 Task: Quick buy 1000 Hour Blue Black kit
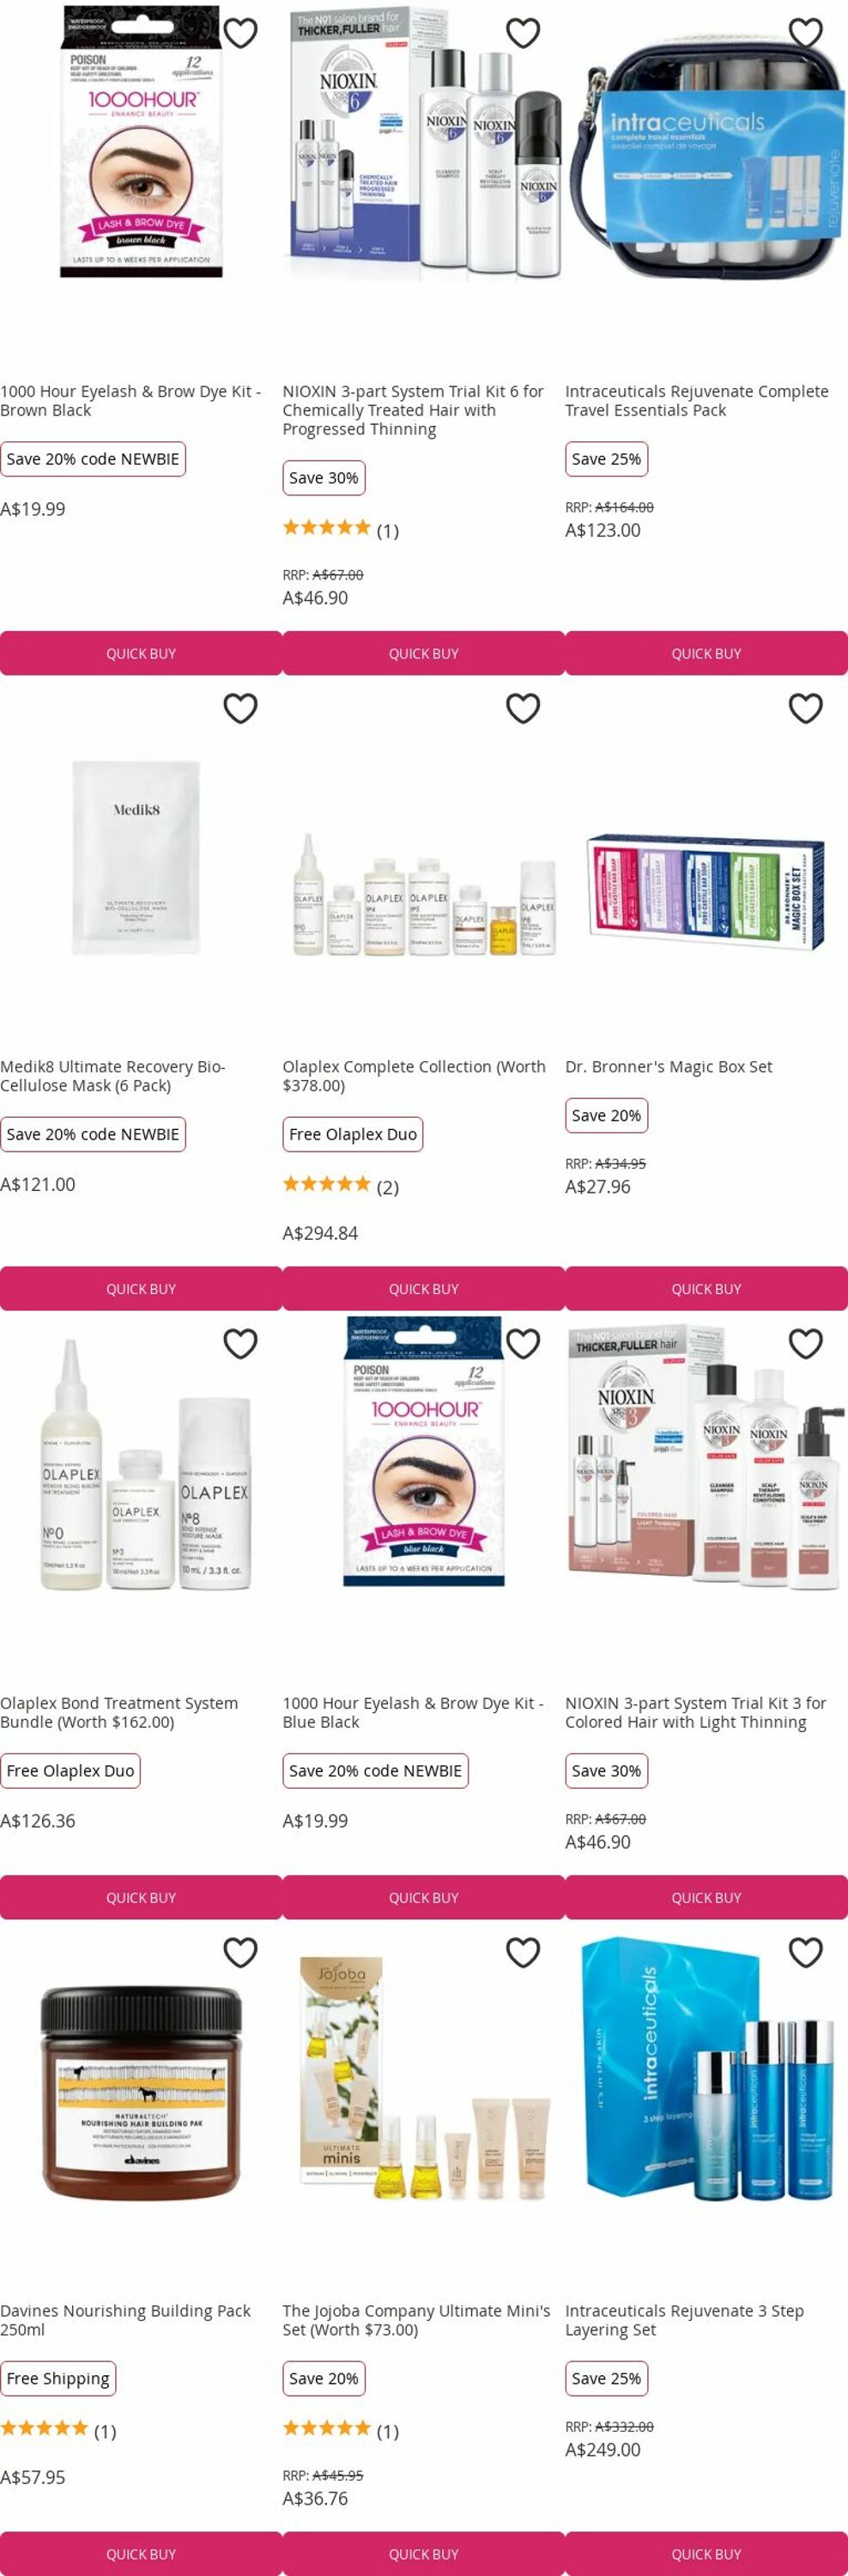tap(424, 1897)
